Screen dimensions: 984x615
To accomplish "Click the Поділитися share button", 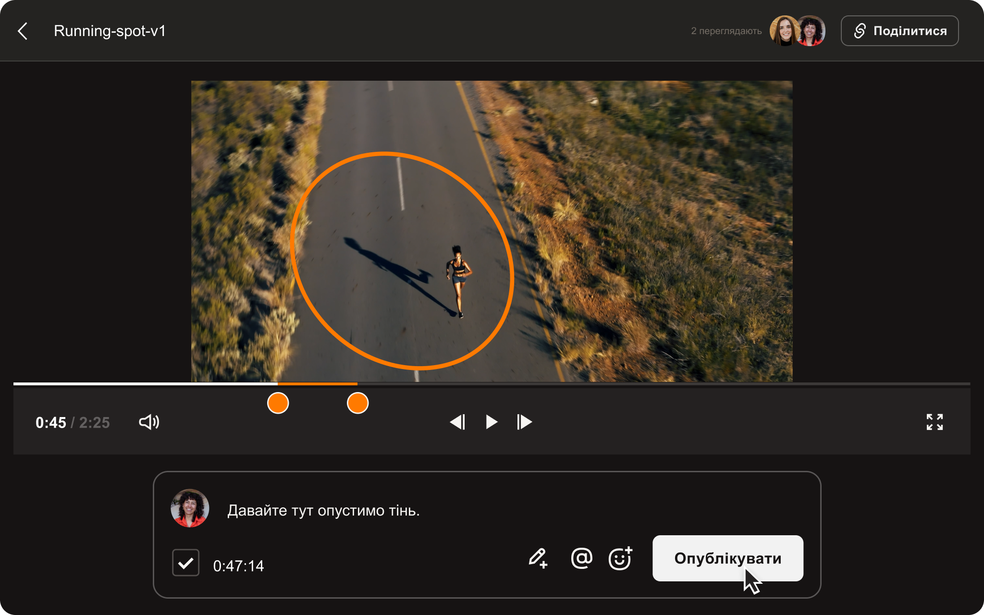I will click(x=899, y=31).
